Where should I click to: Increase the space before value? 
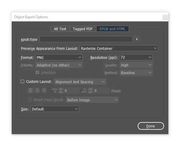(61, 89)
